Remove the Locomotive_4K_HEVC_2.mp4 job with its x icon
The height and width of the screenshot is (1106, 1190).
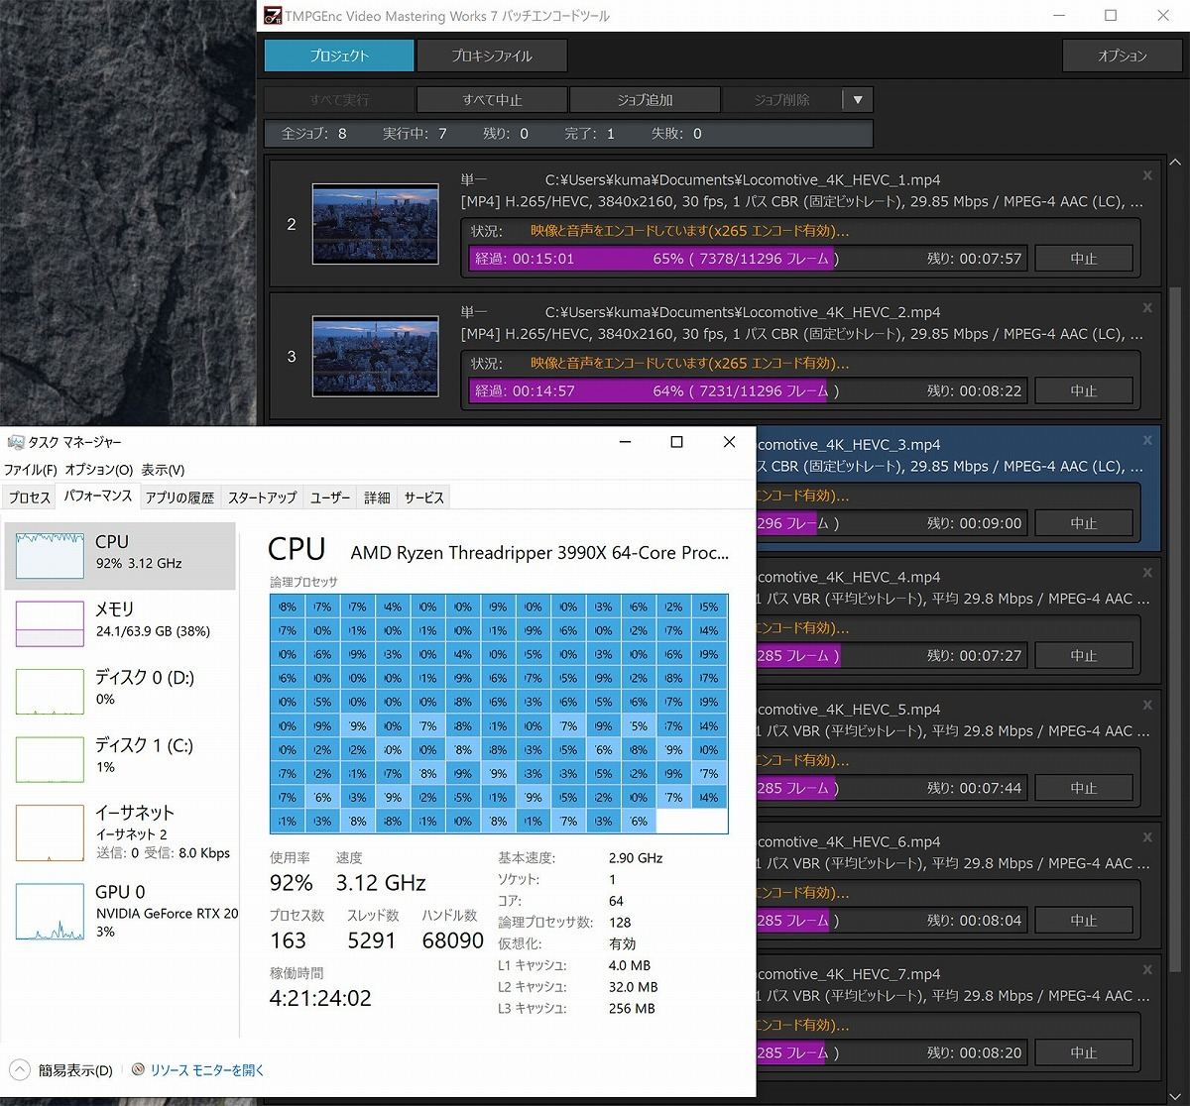pos(1147,308)
